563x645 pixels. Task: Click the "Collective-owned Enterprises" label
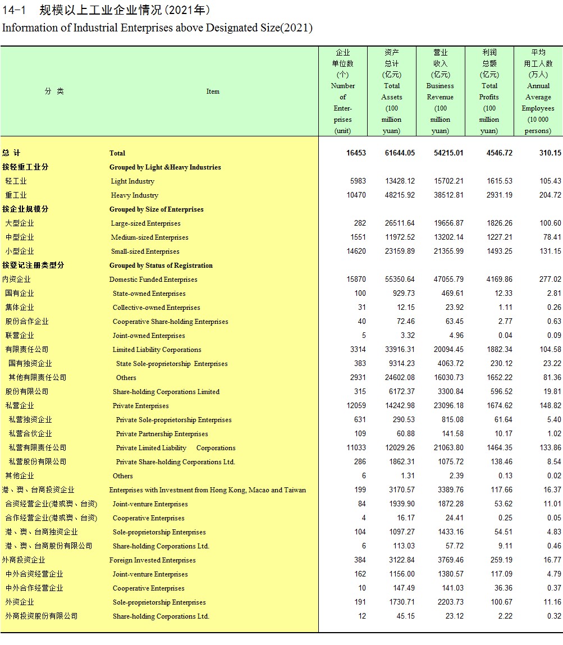156,307
